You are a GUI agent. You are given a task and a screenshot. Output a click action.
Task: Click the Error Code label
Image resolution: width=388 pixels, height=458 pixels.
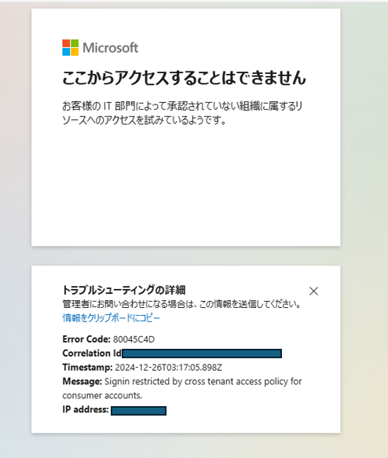point(86,339)
